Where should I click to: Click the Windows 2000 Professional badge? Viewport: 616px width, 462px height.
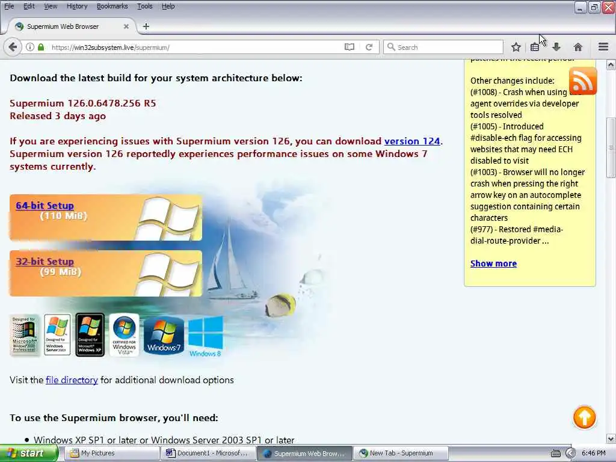point(24,335)
